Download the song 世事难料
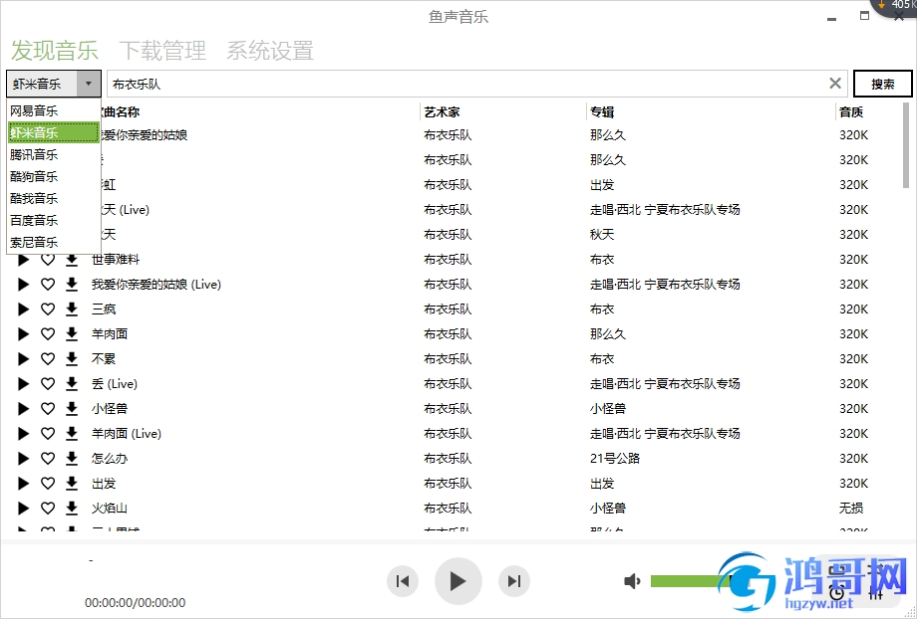The image size is (917, 619). [72, 260]
